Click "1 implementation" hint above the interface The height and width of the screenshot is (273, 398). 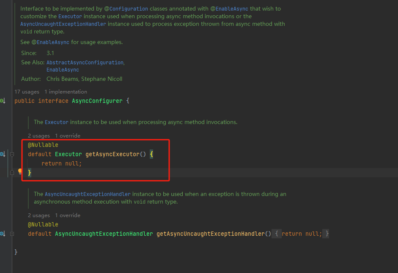[66, 92]
